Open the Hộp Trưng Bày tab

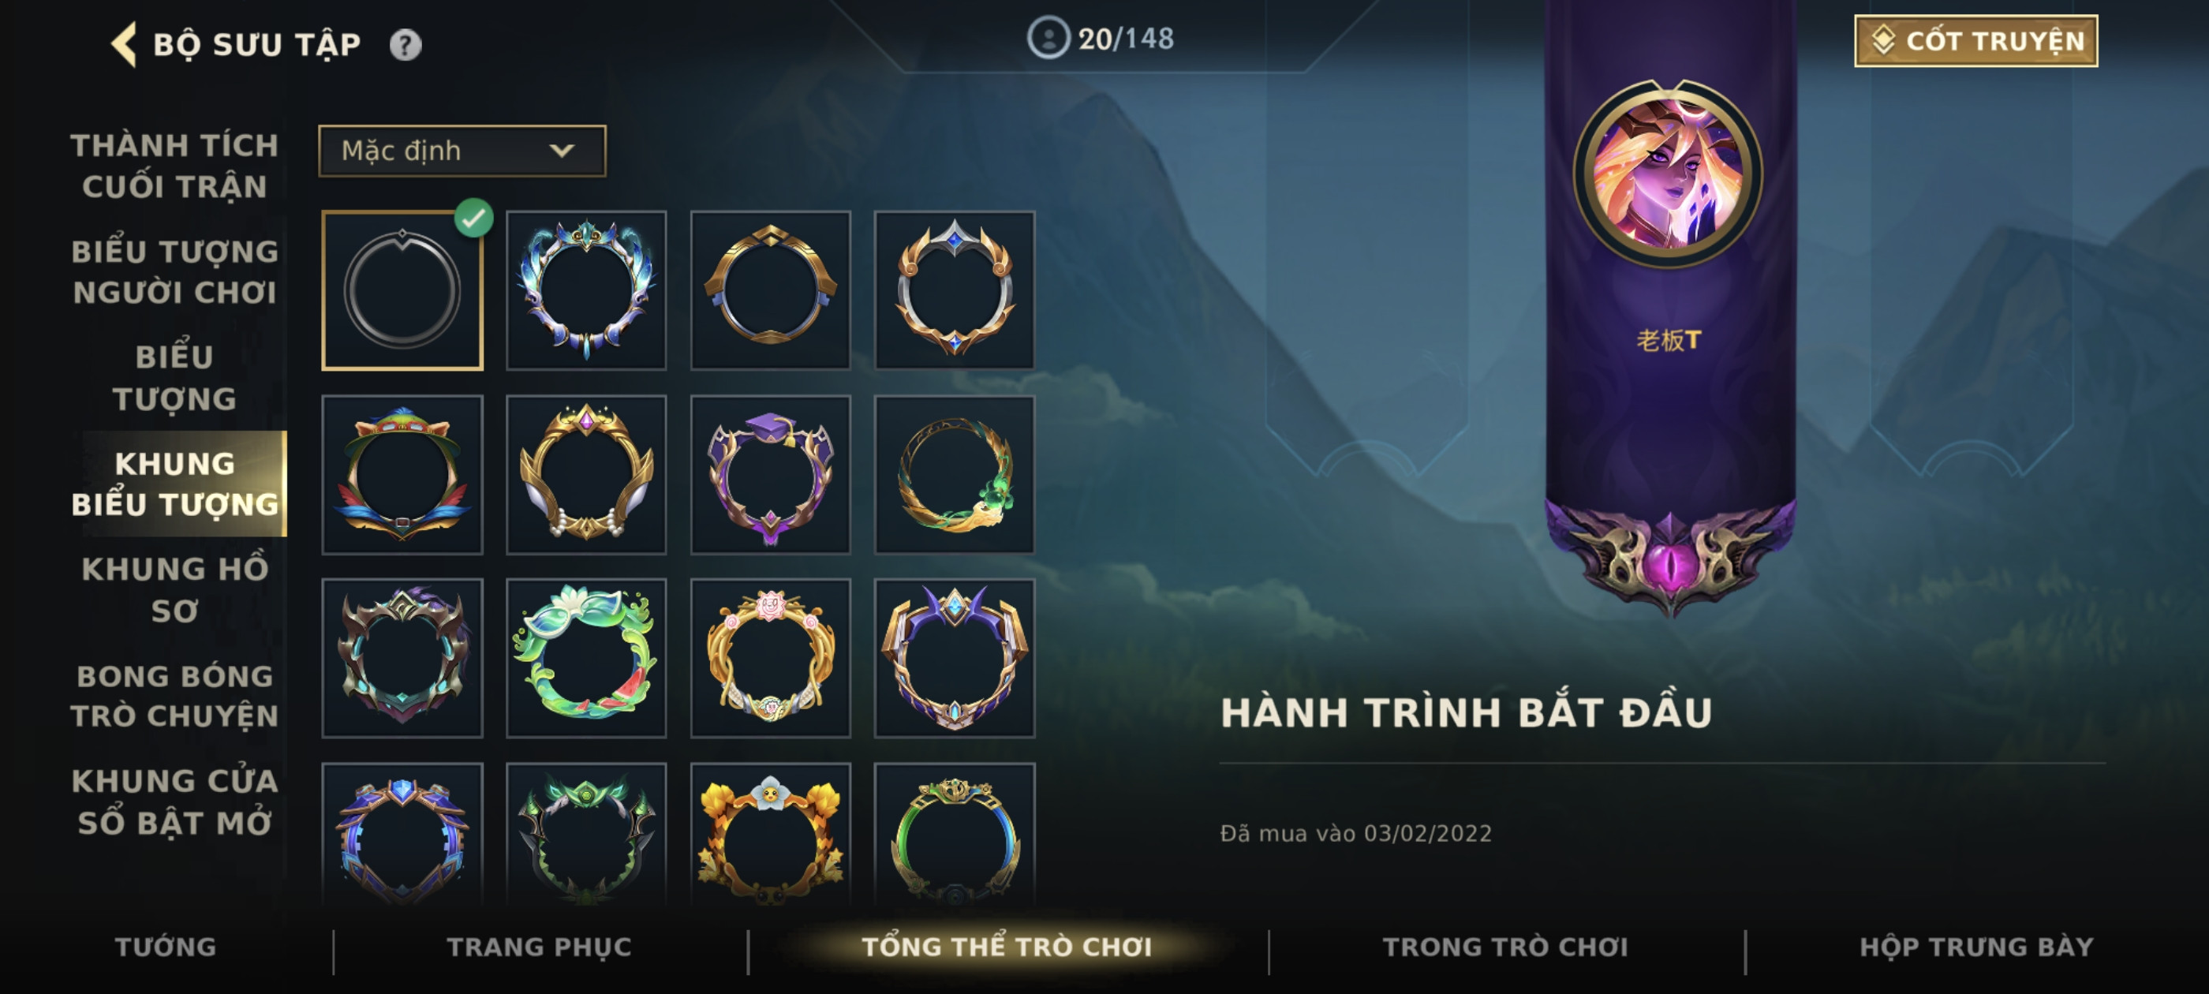[1976, 946]
